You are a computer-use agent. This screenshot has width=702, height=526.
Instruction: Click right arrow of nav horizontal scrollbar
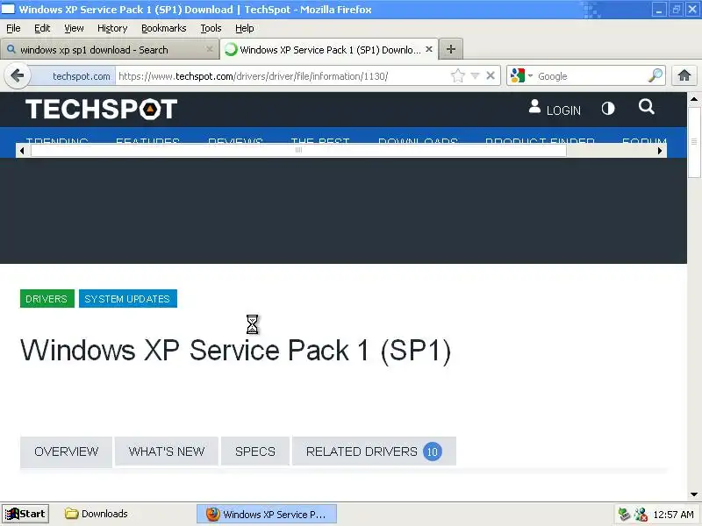(660, 151)
